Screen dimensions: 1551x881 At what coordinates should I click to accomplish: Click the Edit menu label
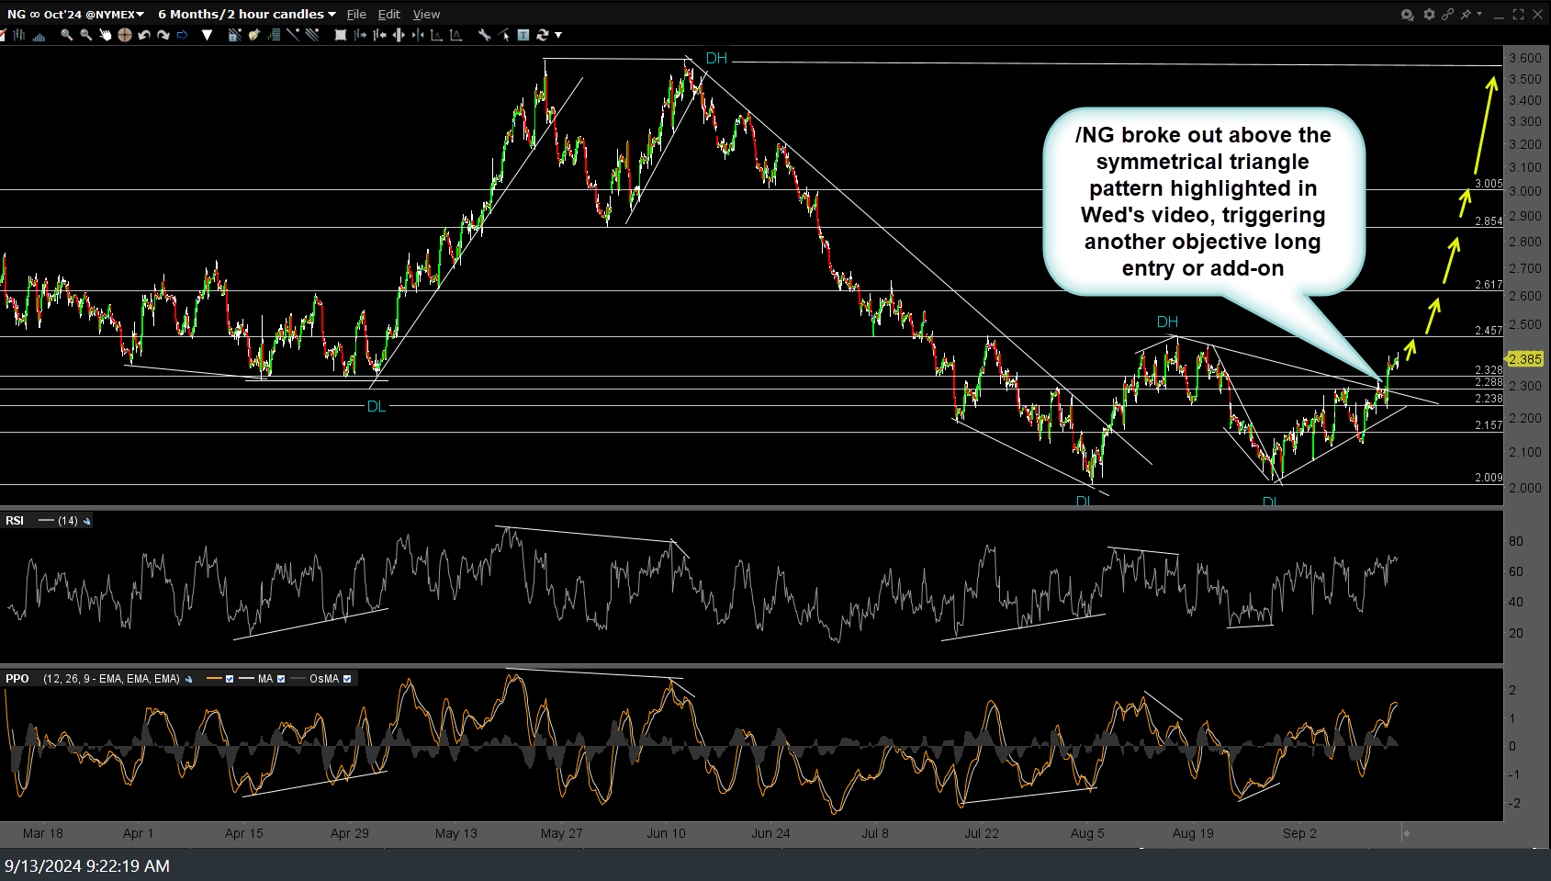[389, 14]
